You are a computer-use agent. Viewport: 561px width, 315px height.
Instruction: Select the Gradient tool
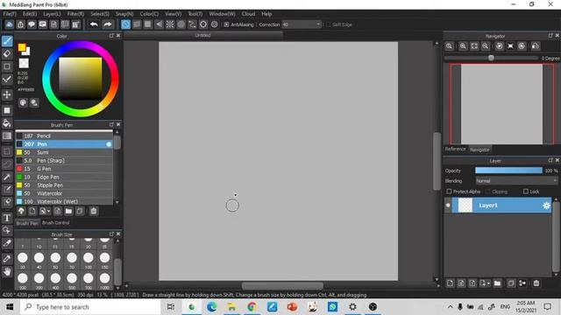tap(7, 136)
